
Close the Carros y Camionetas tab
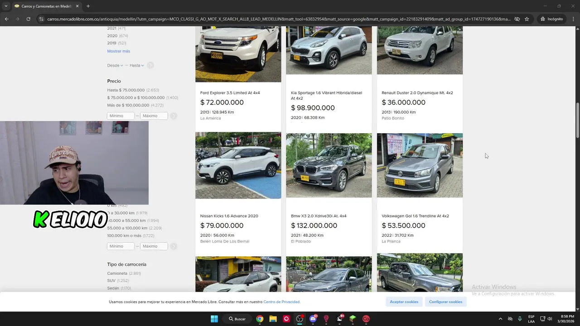[x=77, y=6]
